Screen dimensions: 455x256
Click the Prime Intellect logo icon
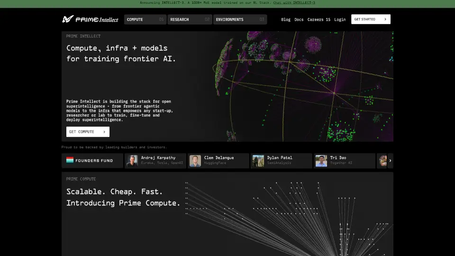(x=68, y=19)
